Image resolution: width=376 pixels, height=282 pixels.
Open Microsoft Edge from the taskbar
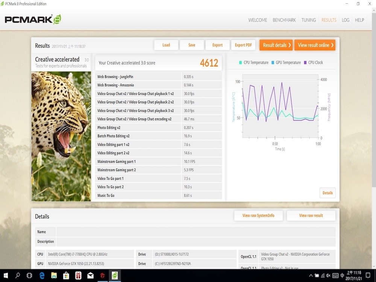(41, 276)
